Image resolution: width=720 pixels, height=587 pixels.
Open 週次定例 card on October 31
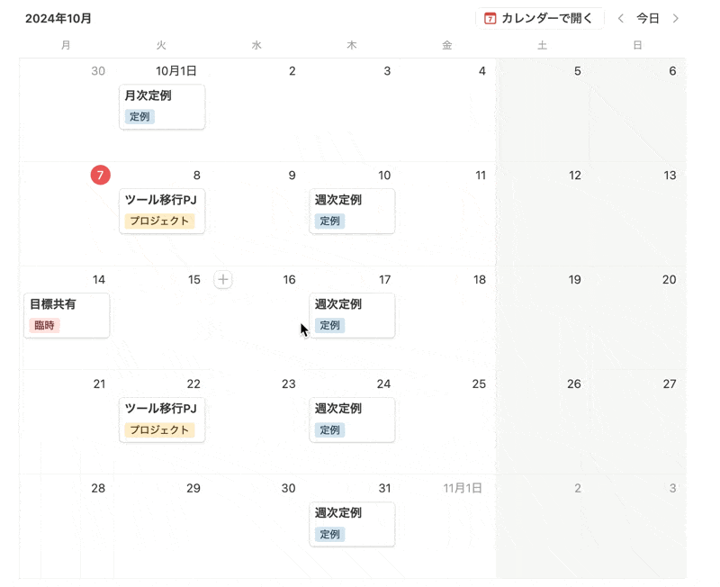point(352,524)
